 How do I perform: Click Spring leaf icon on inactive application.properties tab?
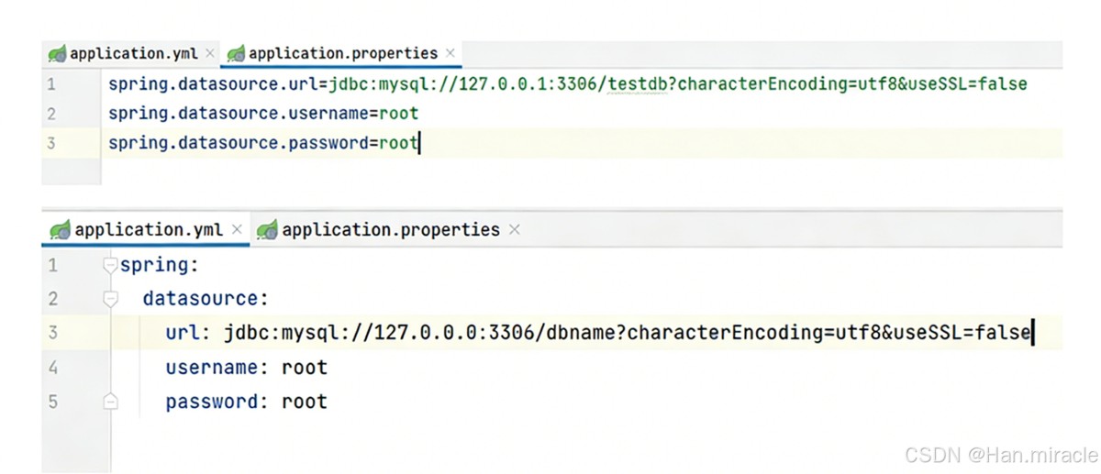click(267, 229)
